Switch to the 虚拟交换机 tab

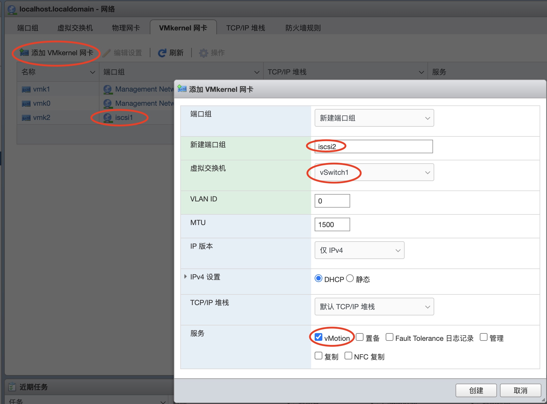(x=75, y=28)
